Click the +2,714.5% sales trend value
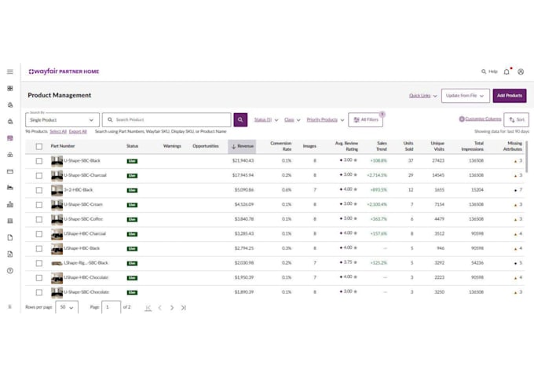 coord(377,175)
